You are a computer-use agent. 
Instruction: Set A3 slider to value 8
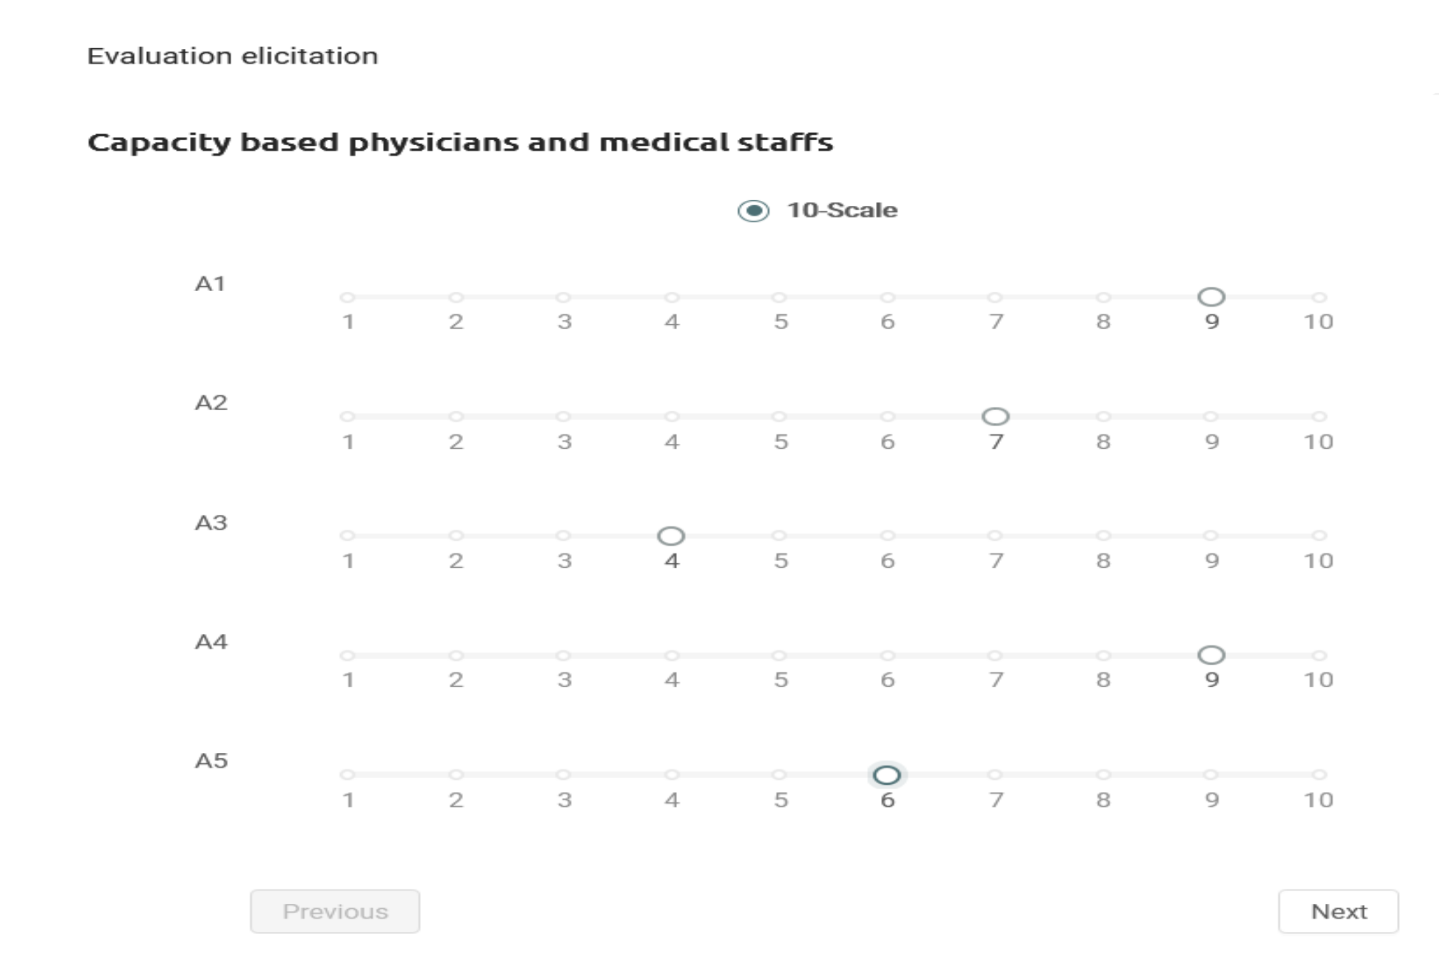(1103, 536)
